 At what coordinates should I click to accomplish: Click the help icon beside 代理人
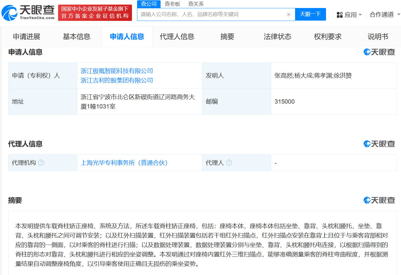pyautogui.click(x=229, y=163)
